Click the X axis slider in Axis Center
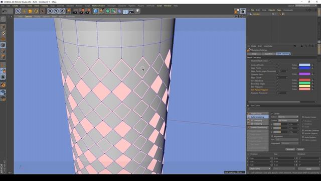 pyautogui.click(x=280, y=124)
